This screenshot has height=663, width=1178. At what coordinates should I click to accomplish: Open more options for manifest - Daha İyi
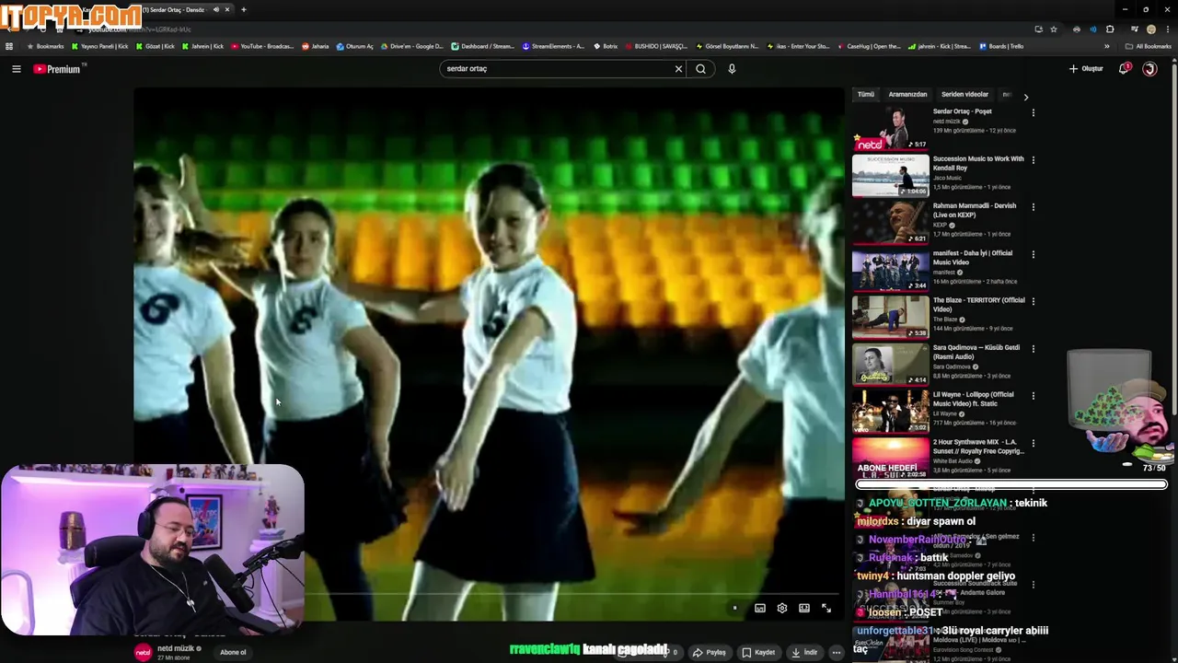click(1033, 254)
